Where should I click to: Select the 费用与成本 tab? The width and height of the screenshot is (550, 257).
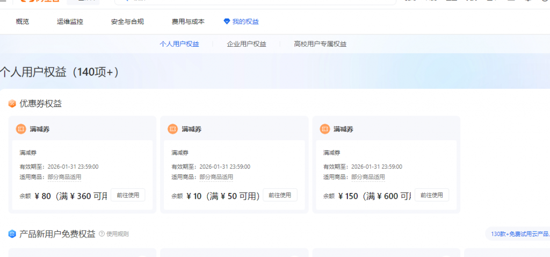[188, 22]
